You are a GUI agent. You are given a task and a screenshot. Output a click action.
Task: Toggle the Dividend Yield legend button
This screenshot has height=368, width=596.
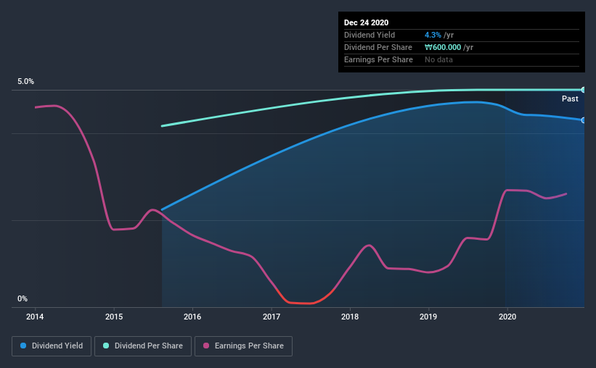pos(52,346)
